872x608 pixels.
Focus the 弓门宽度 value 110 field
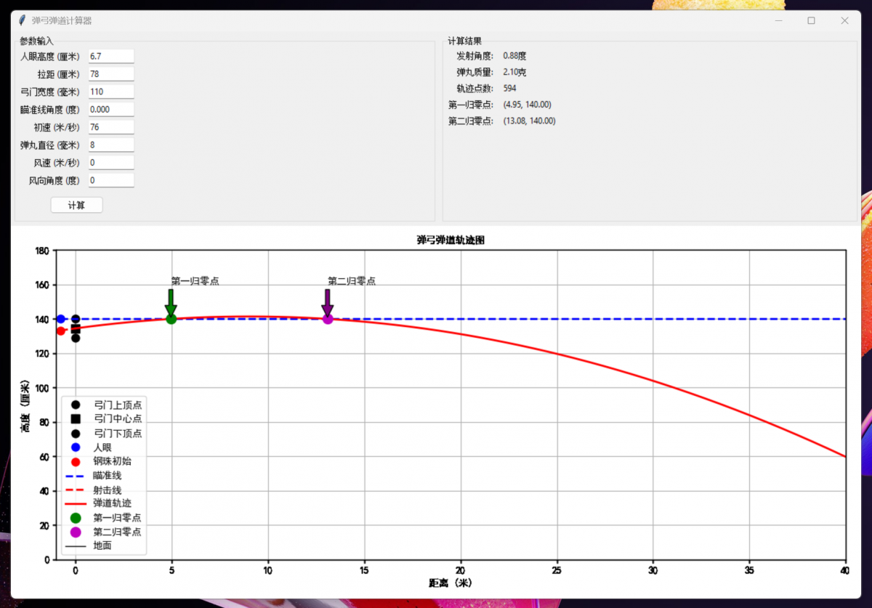coord(110,92)
